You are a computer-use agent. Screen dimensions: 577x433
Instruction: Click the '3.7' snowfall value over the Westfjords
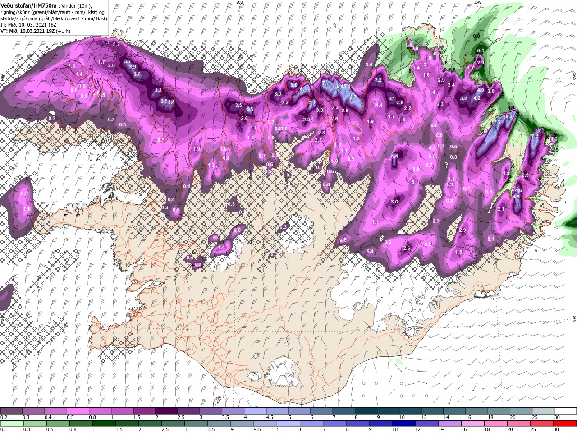coord(128,62)
